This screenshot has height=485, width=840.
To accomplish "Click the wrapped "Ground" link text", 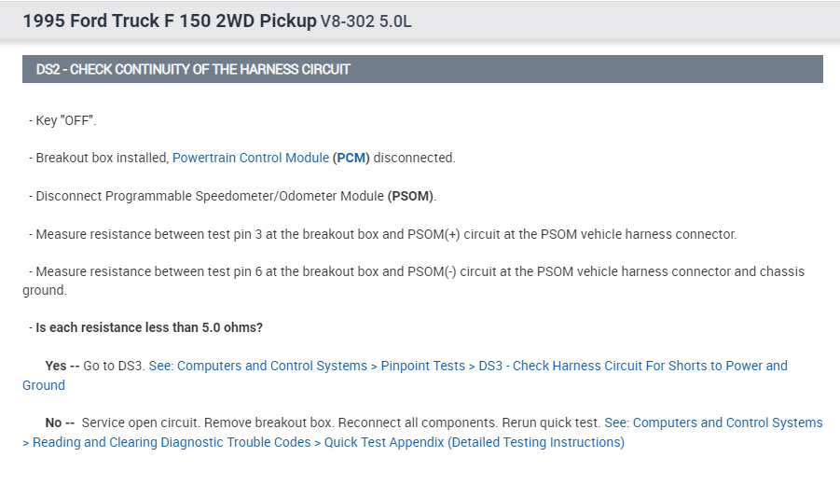I will [44, 385].
